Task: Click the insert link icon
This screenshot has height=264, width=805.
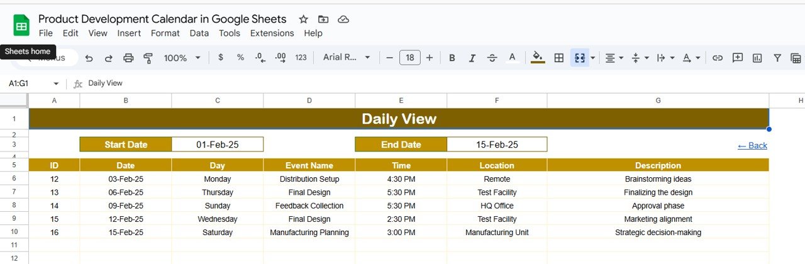Action: [718, 58]
